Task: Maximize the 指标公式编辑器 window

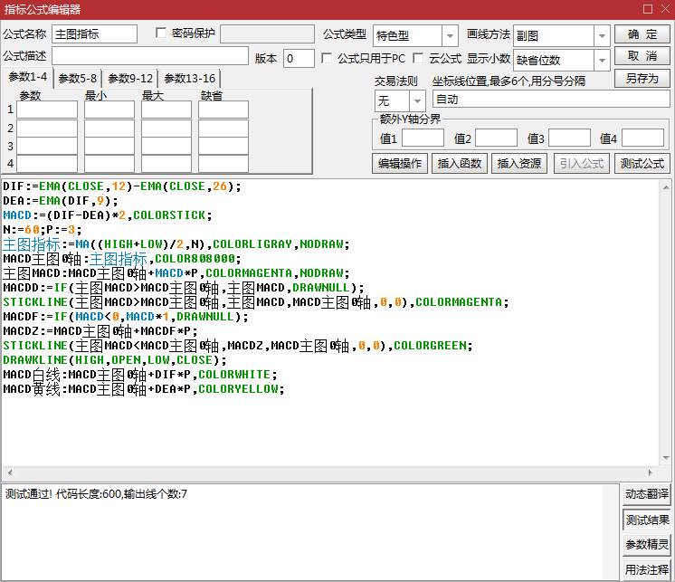Action: tap(648, 9)
